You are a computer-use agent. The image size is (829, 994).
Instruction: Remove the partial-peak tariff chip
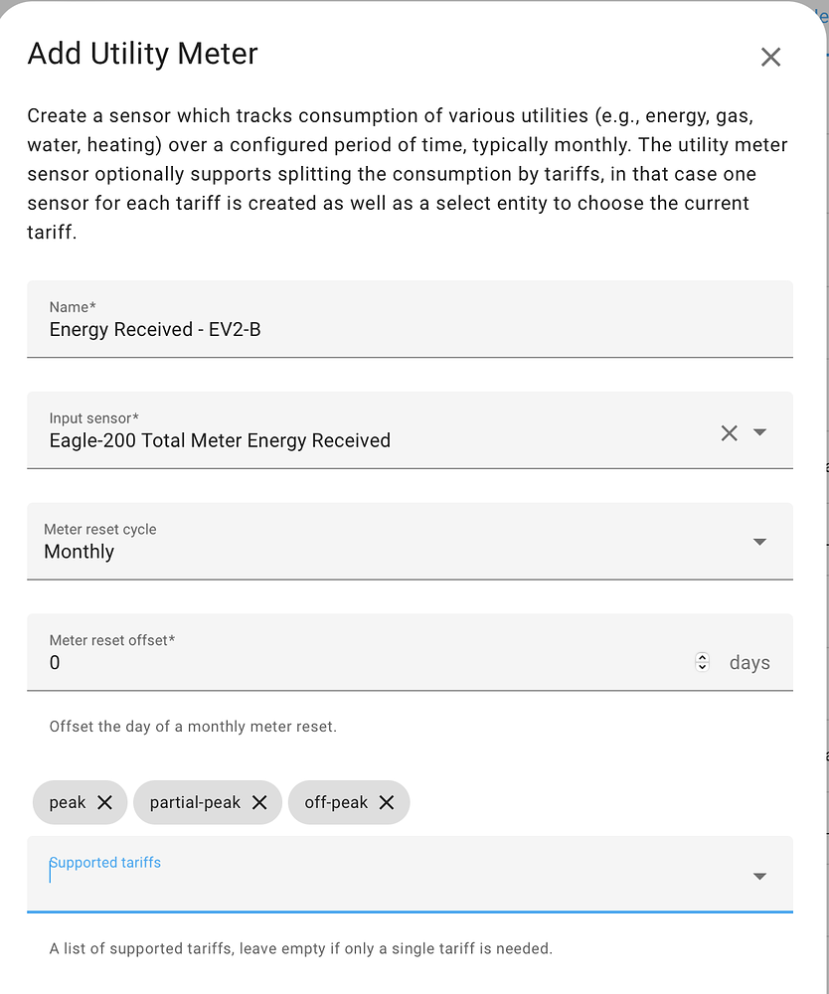[259, 802]
